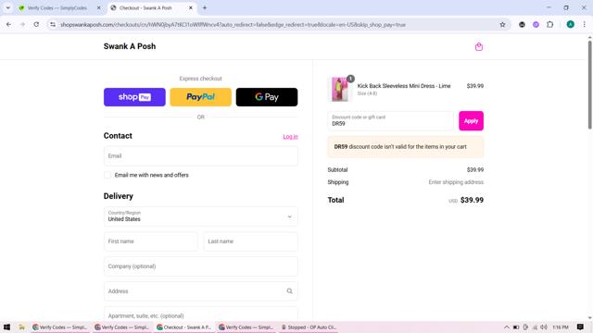The width and height of the screenshot is (593, 333).
Task: Pay with PayPal express button
Action: 200,97
